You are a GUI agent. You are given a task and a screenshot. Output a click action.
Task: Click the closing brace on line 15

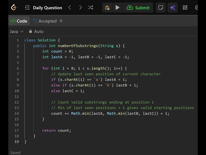tap(43, 119)
